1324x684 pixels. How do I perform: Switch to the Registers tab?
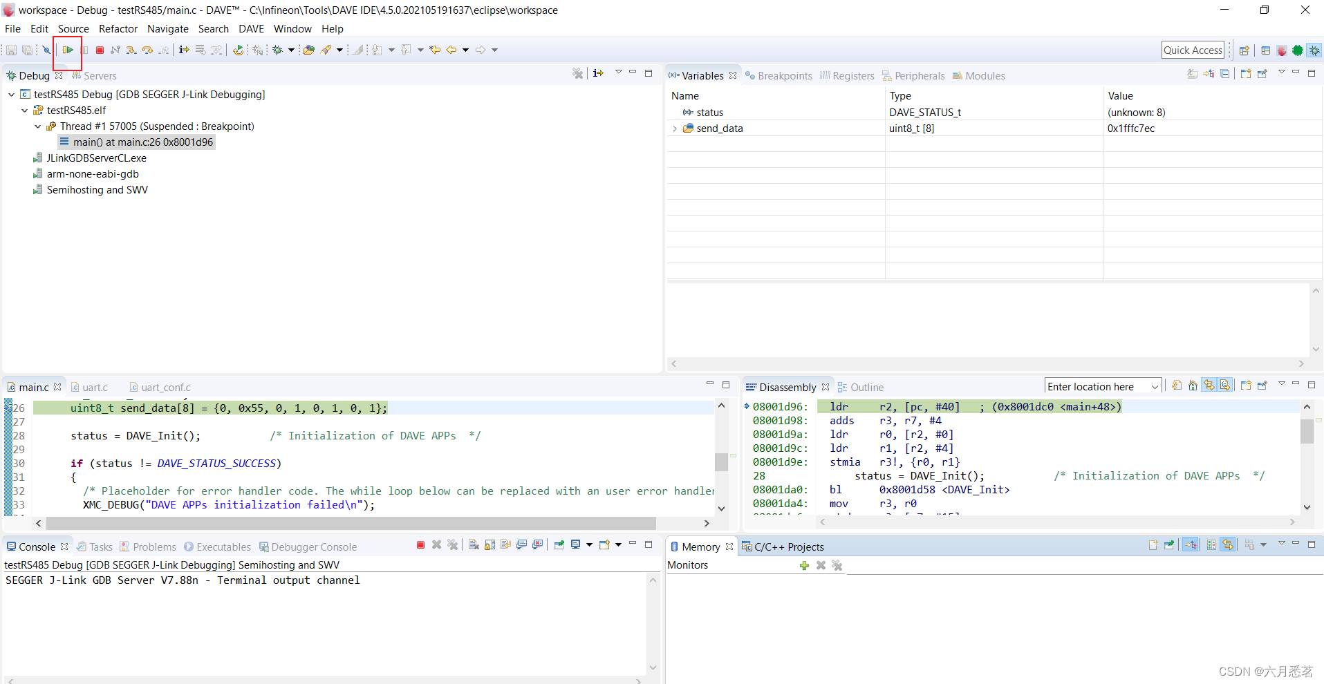[x=847, y=76]
